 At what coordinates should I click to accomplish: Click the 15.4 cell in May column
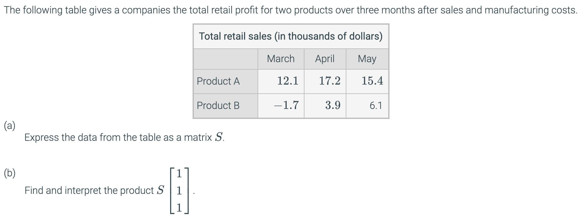coord(372,81)
